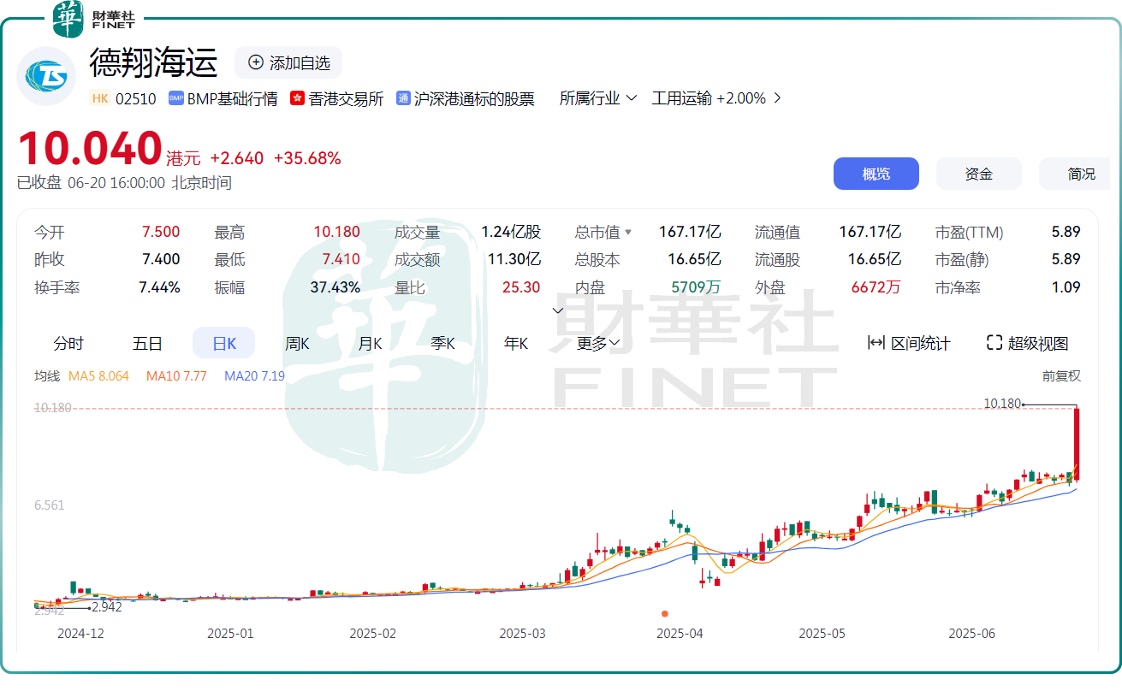Open the 更多 chart period dropdown
Screen dimensions: 1122x691
pyautogui.click(x=598, y=344)
